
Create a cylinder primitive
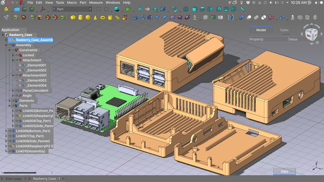point(80,18)
